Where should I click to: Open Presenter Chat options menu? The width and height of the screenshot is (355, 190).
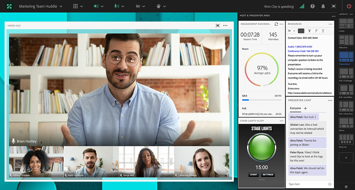pos(330,100)
